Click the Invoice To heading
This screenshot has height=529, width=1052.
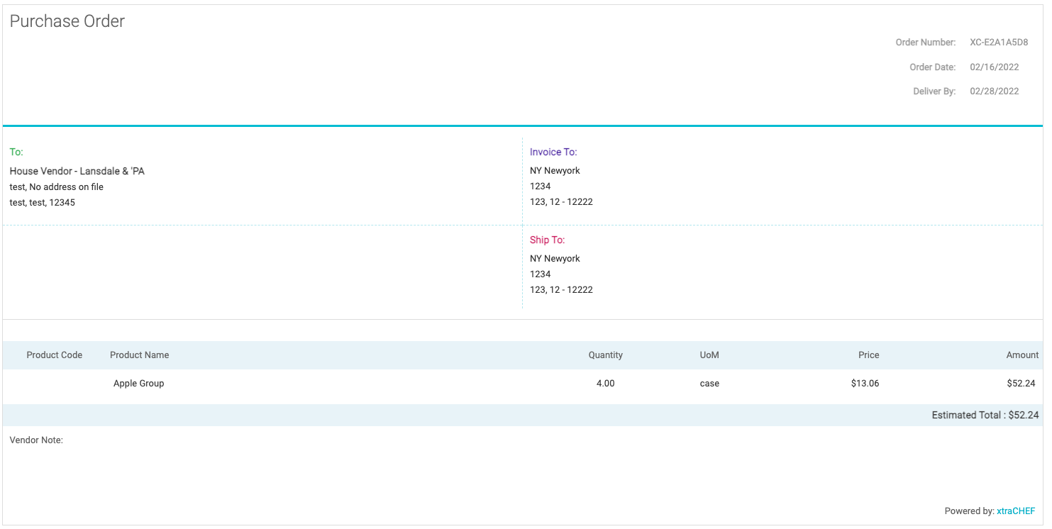click(553, 152)
